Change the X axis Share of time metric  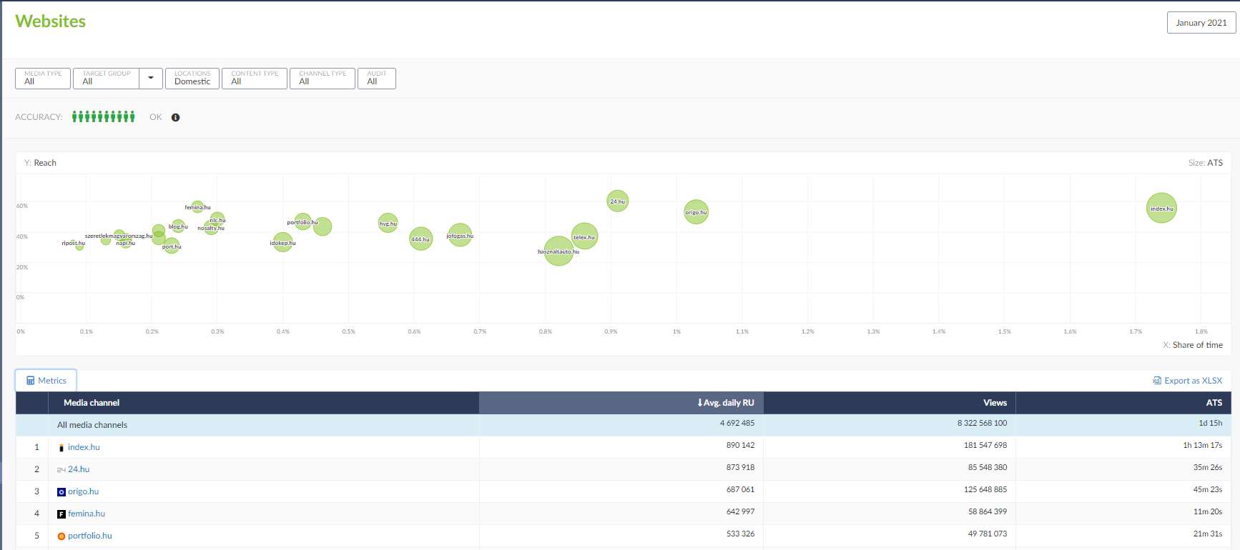[x=1198, y=345]
